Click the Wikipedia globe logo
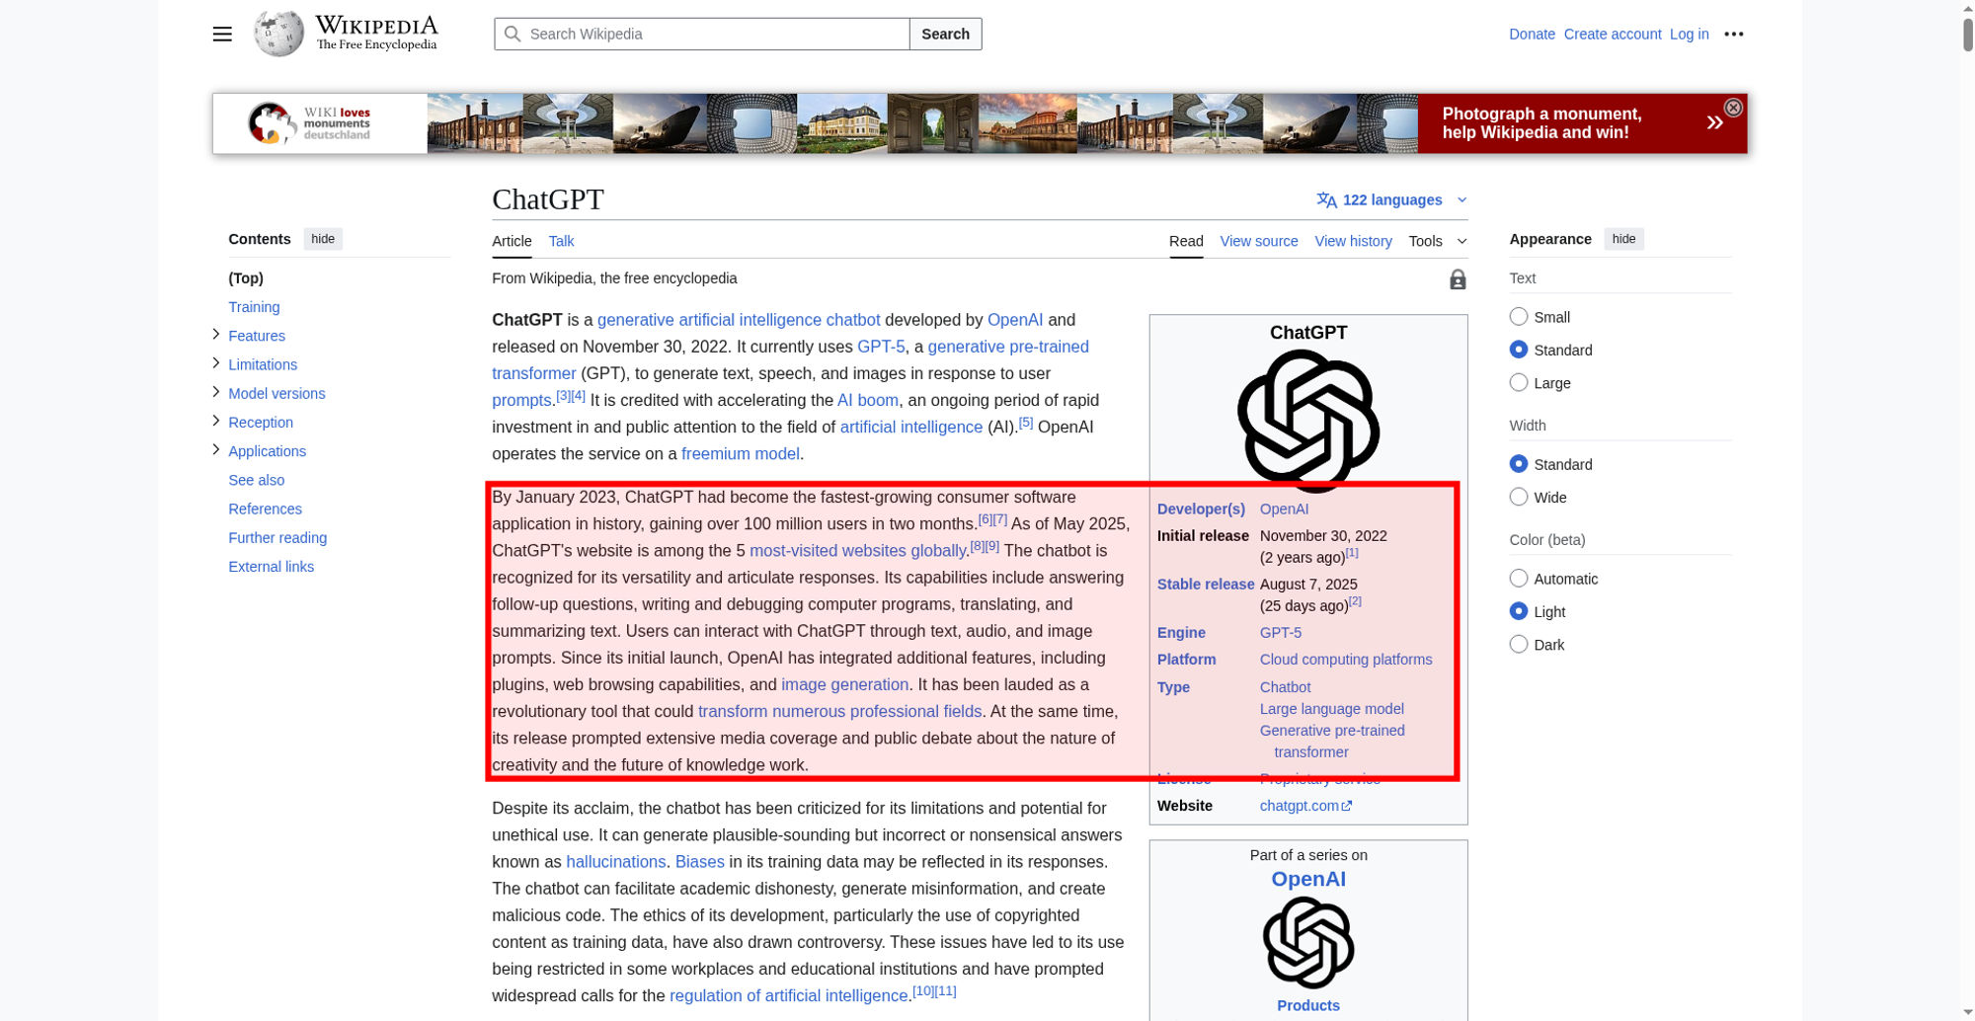 pos(278,34)
